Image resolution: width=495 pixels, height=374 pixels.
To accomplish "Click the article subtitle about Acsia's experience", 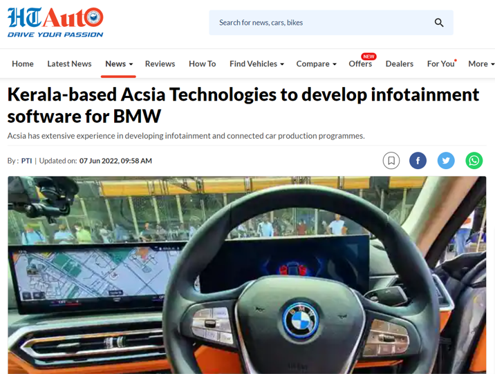I will [x=186, y=136].
